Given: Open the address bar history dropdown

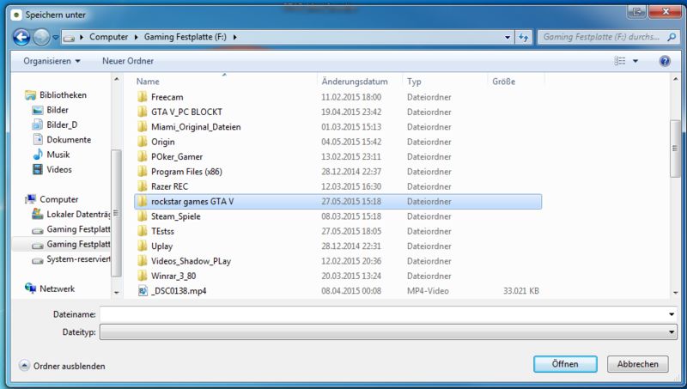Looking at the screenshot, I should pyautogui.click(x=506, y=38).
